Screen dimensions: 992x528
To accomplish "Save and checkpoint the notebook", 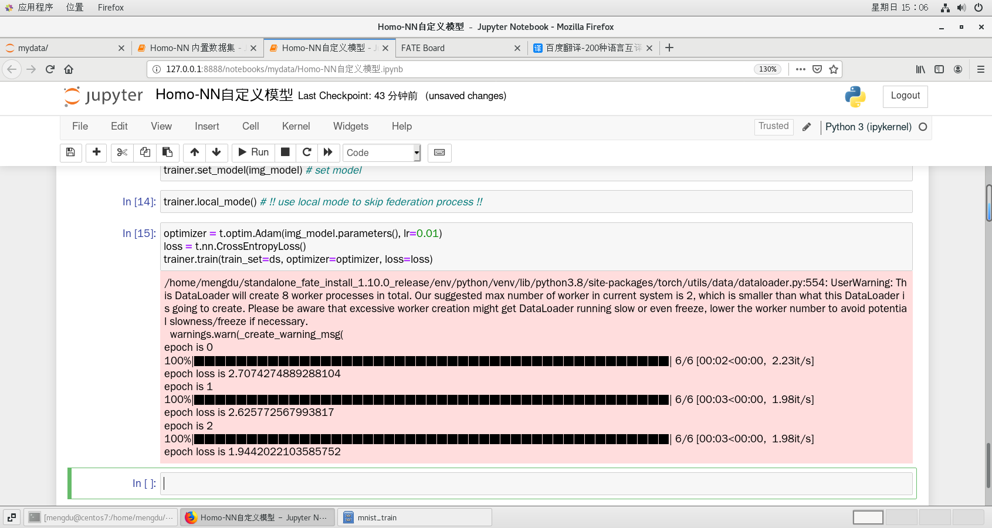I will (x=70, y=153).
